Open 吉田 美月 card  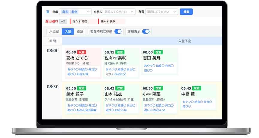(160, 61)
